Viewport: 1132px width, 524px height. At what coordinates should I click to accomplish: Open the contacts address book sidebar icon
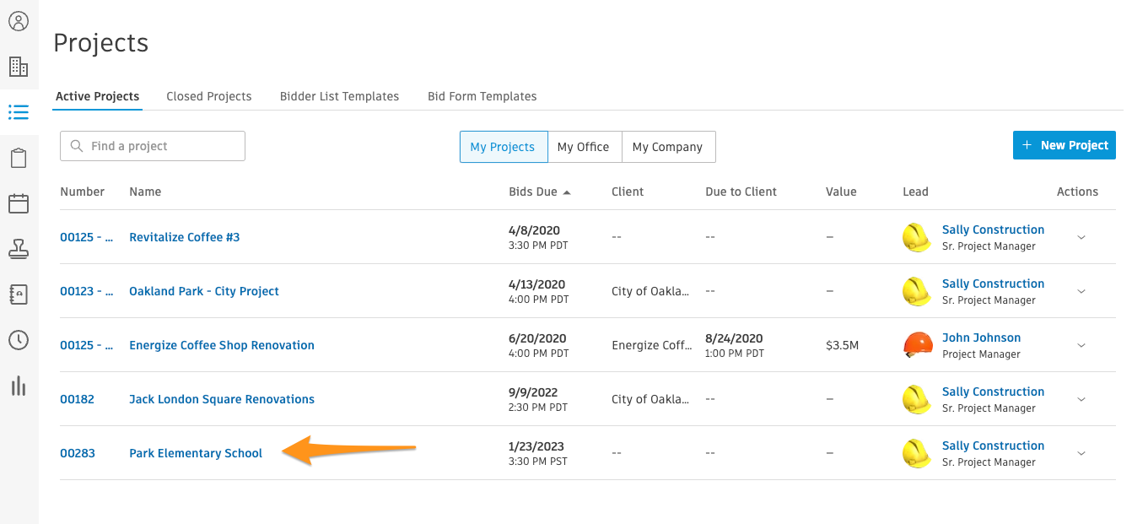[19, 294]
